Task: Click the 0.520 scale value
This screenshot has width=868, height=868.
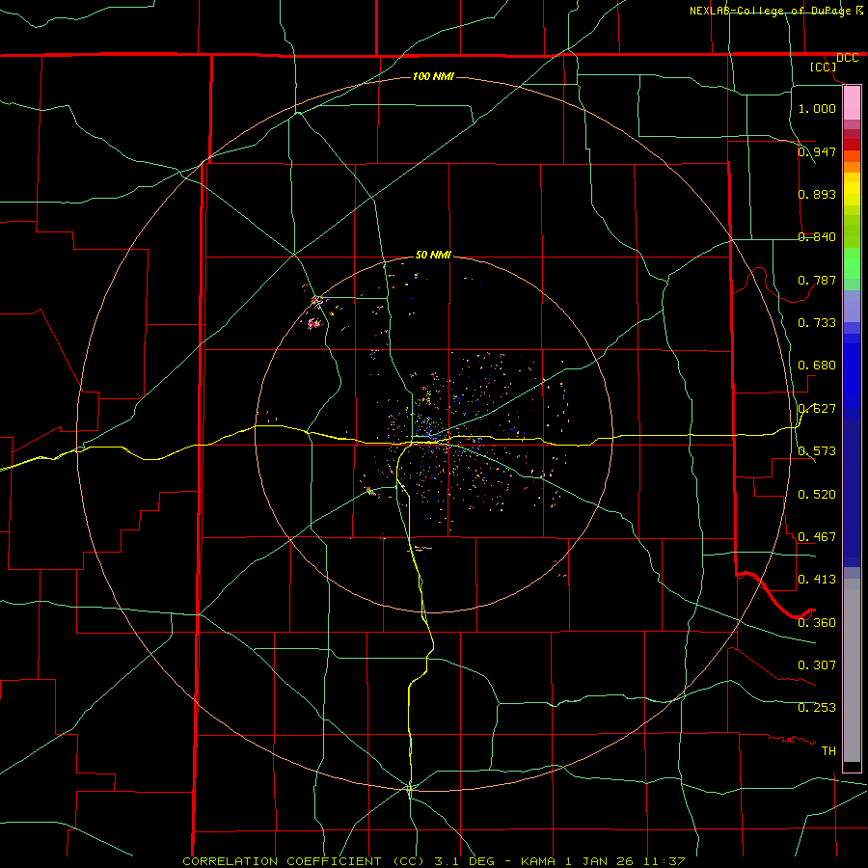Action: pos(817,494)
